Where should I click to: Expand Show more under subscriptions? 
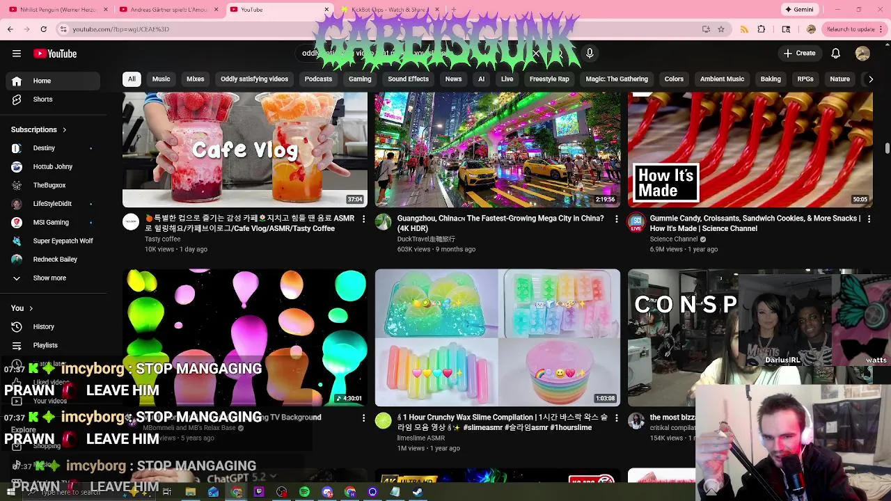53,278
